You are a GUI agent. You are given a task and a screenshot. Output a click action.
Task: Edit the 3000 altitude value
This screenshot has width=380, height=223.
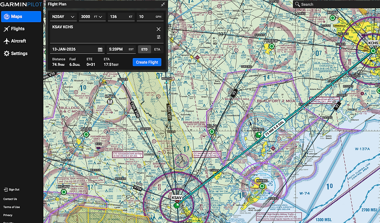click(x=86, y=17)
